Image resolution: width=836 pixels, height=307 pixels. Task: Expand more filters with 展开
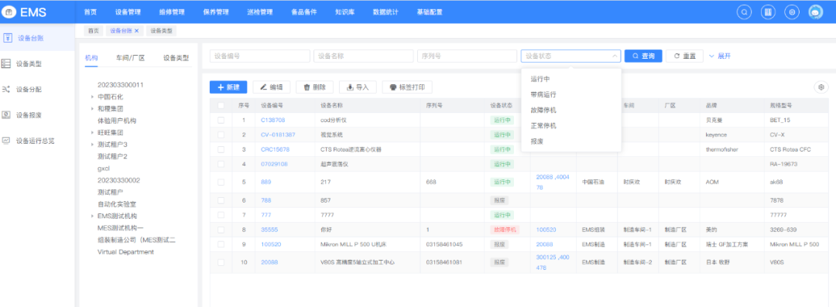pos(720,56)
